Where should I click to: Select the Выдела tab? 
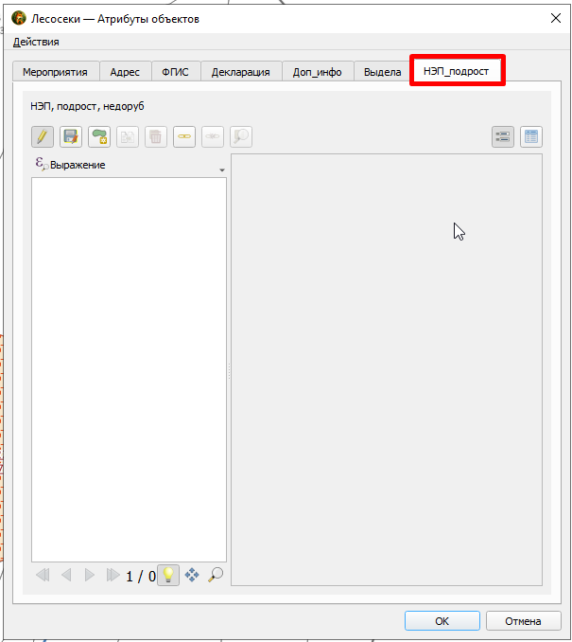(x=382, y=72)
